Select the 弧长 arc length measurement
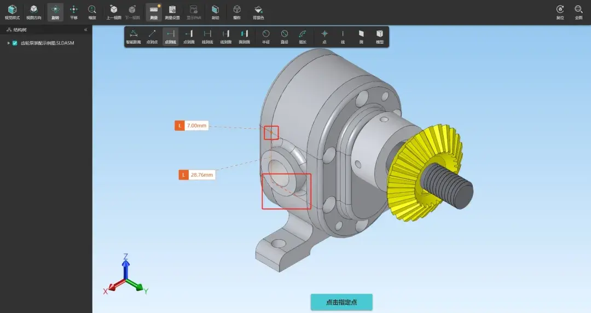Image resolution: width=591 pixels, height=313 pixels. click(303, 37)
